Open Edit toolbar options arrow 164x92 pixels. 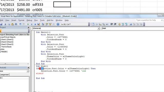(x=144, y=25)
